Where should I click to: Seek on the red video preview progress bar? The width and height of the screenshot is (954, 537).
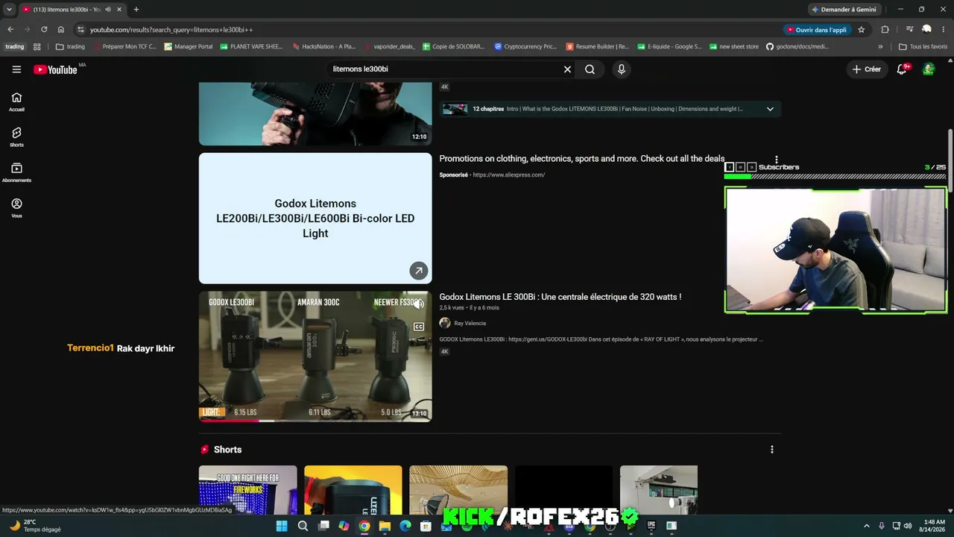coord(315,421)
